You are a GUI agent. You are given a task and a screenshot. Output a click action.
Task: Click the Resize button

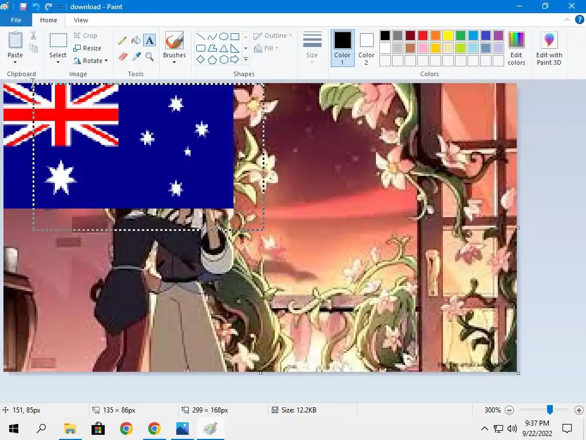[x=88, y=48]
